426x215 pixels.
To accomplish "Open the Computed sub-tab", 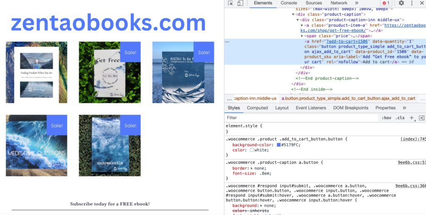I will point(257,108).
